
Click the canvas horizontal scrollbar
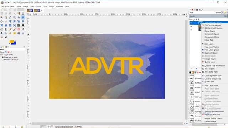tap(108, 123)
